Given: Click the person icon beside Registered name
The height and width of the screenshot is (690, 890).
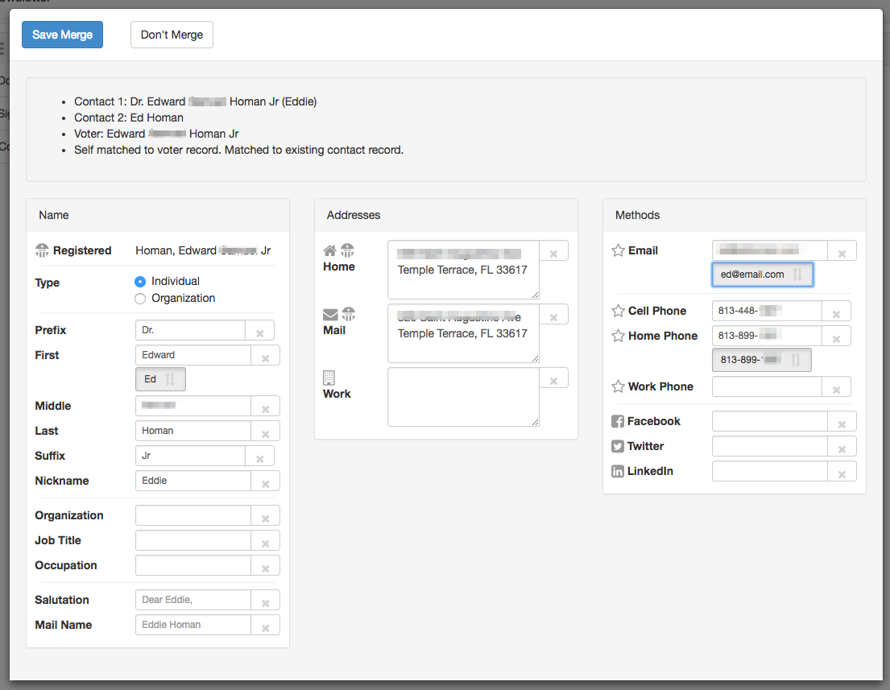Looking at the screenshot, I should pos(42,250).
